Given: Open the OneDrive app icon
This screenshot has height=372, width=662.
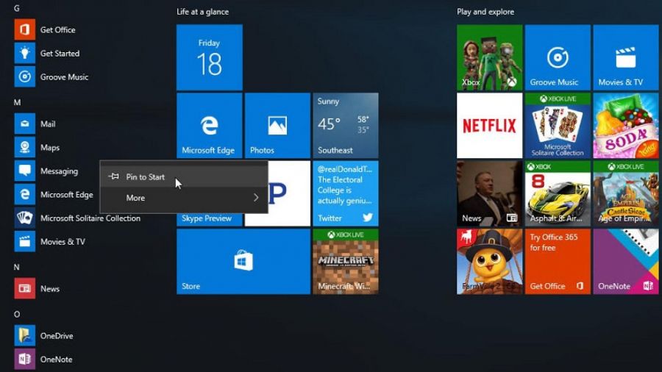Looking at the screenshot, I should (24, 336).
